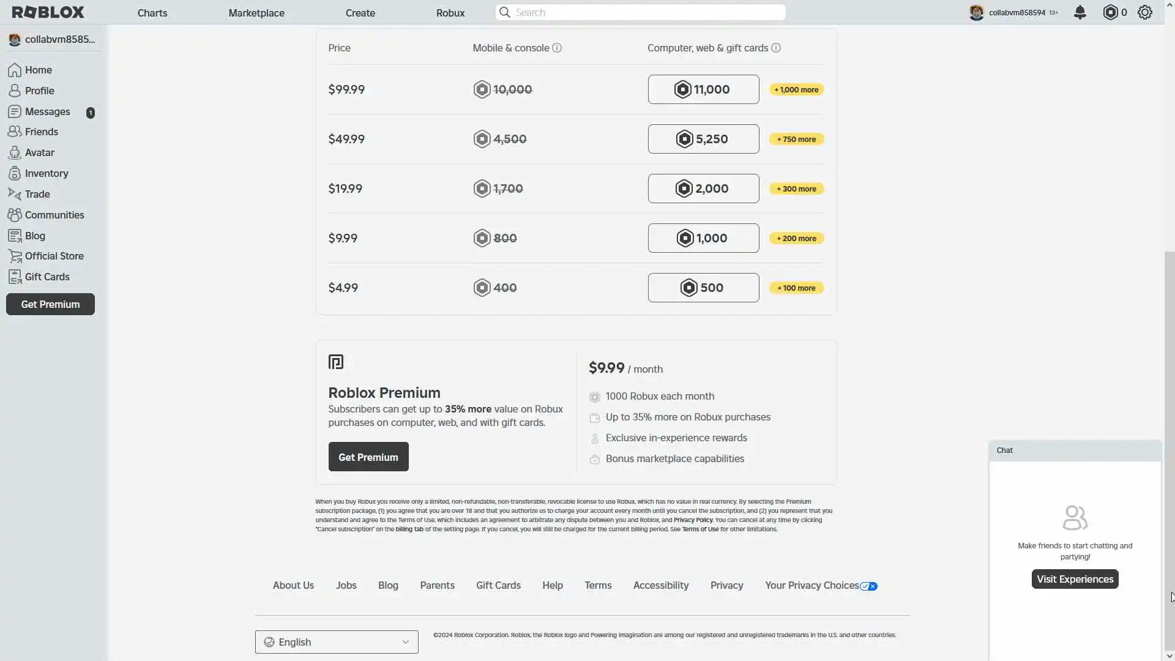Click the Robux balance icon in header
This screenshot has width=1175, height=661.
[x=1110, y=12]
